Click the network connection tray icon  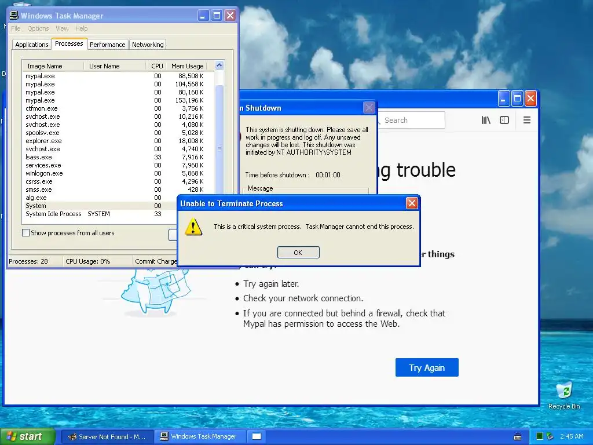[550, 437]
